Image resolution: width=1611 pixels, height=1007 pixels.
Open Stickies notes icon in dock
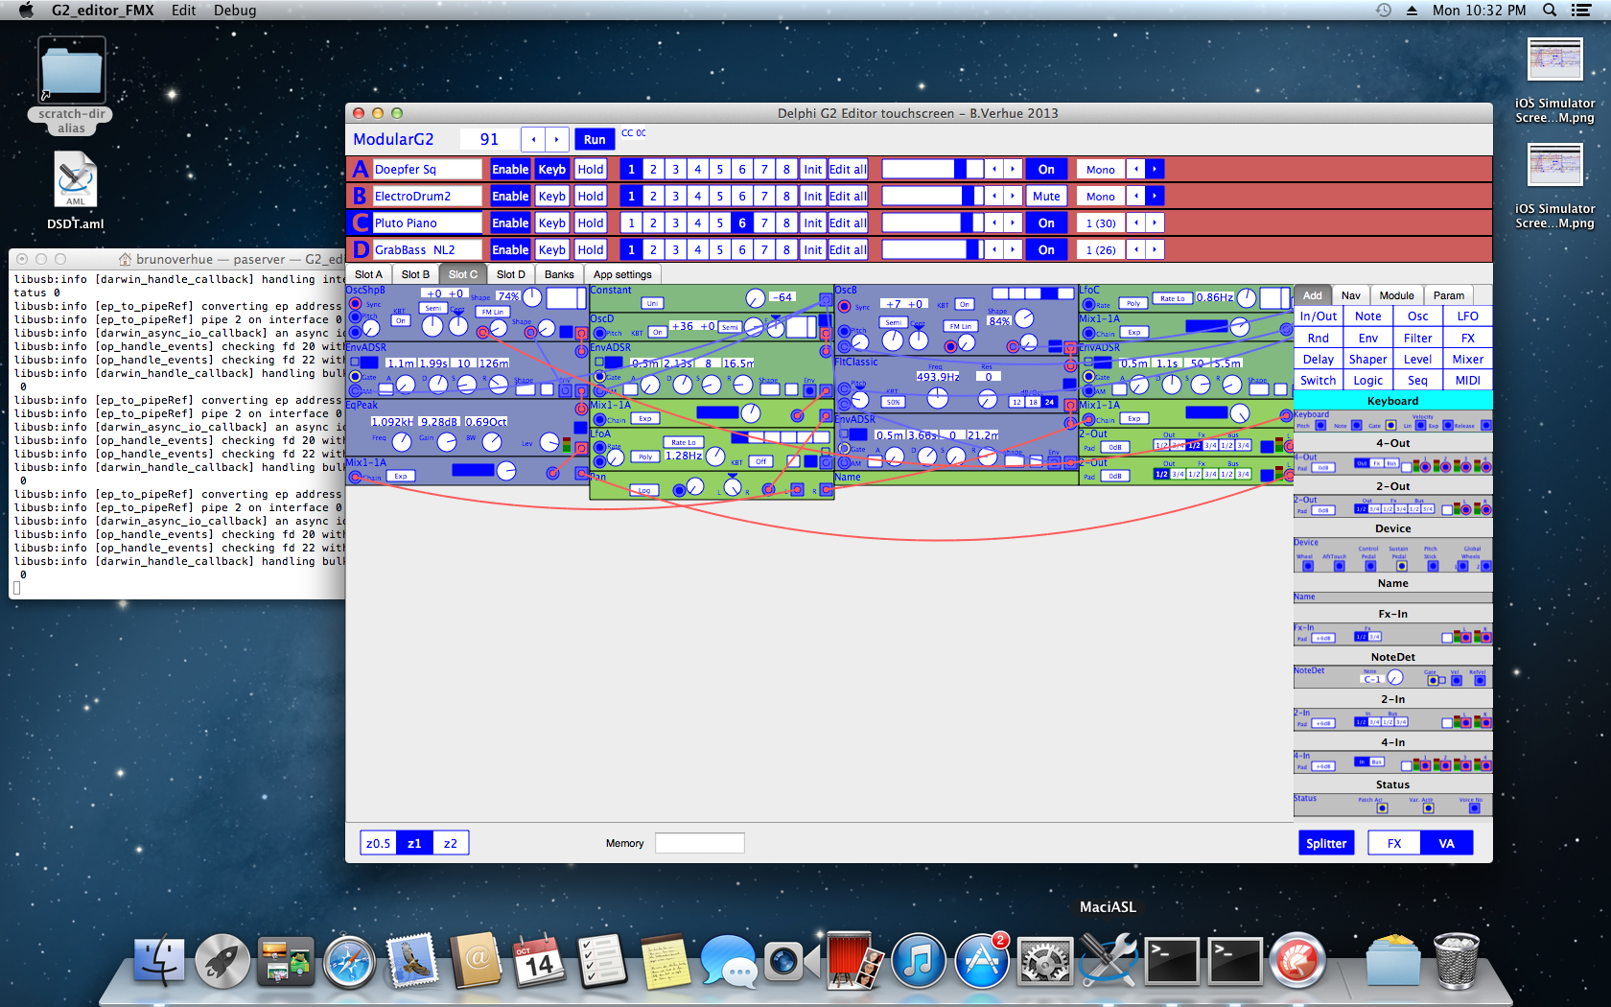click(x=665, y=960)
